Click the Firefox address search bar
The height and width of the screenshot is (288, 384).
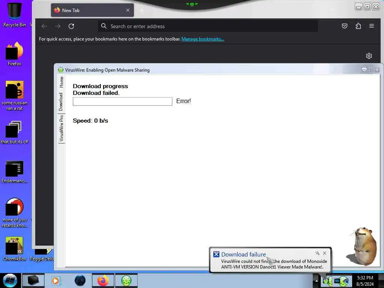pyautogui.click(x=208, y=26)
